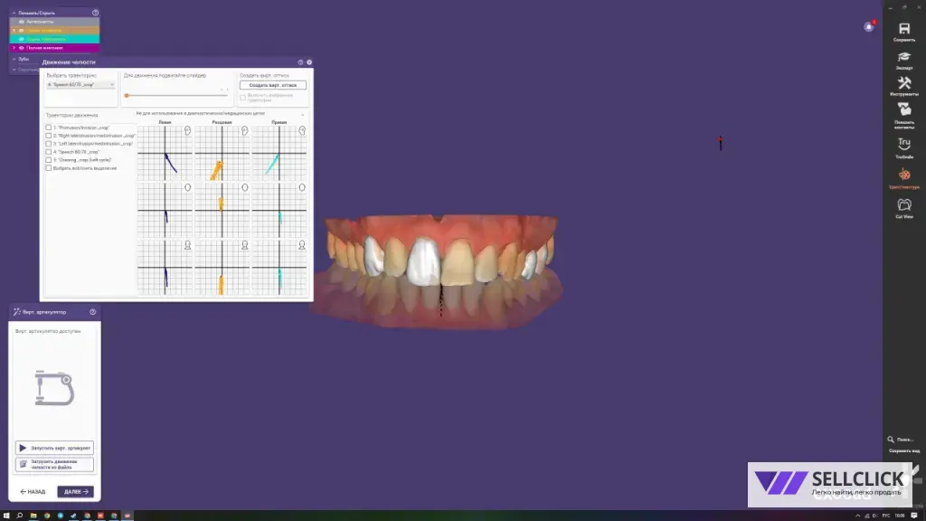The height and width of the screenshot is (521, 926).
Task: Collapse the Show/Hide (Показать/Скрыть) panel
Action: click(14, 13)
